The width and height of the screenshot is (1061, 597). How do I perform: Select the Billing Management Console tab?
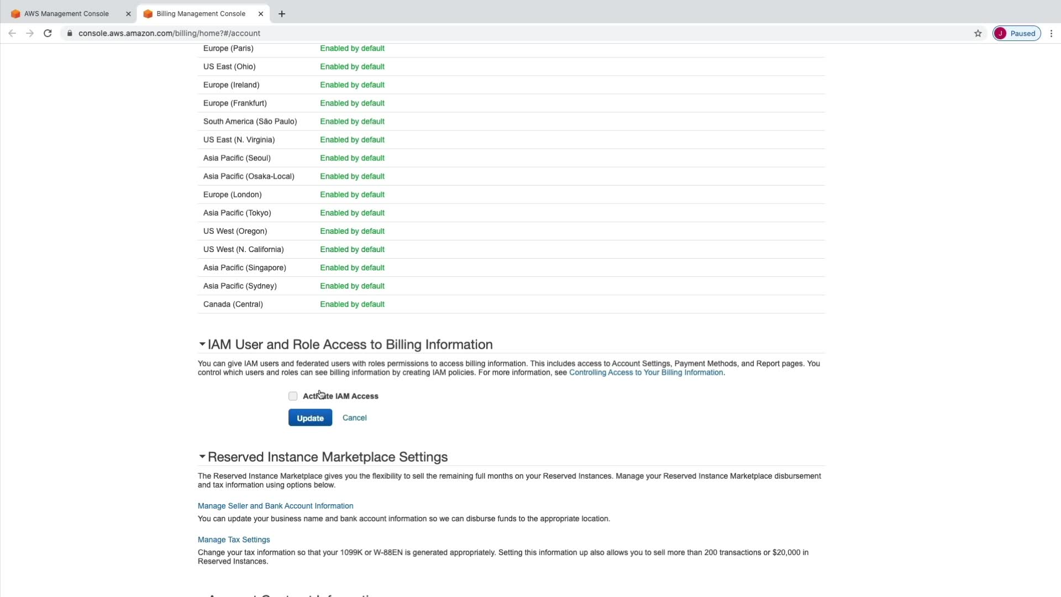pyautogui.click(x=201, y=14)
